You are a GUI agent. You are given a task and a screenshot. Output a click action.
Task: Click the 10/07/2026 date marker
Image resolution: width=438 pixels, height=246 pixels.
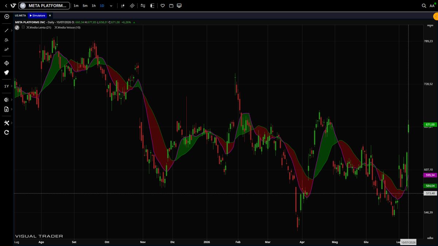(x=408, y=242)
